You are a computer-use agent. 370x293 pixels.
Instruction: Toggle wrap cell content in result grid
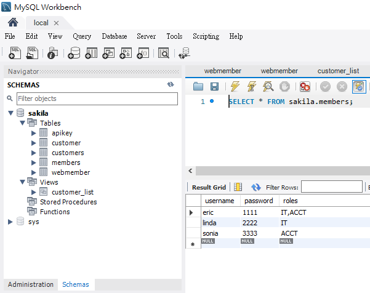(238, 187)
